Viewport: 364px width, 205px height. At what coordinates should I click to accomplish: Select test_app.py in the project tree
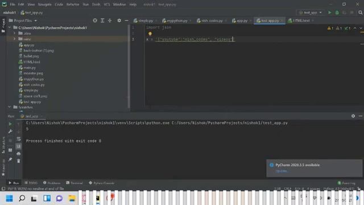pyautogui.click(x=32, y=102)
